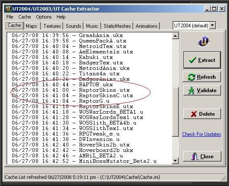Click the title bar Unreal application icon
The width and height of the screenshot is (229, 186).
coord(8,9)
